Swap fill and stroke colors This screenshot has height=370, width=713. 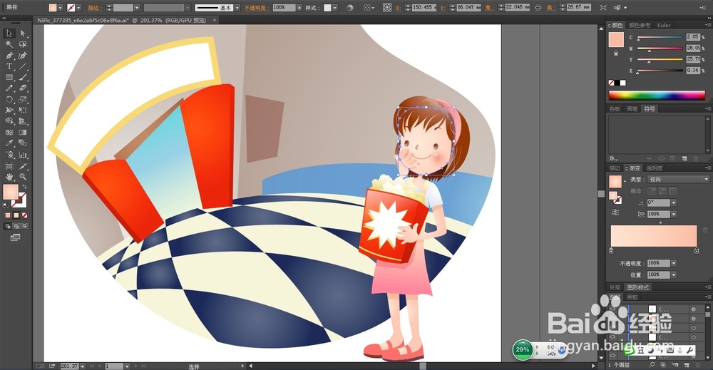pos(24,187)
